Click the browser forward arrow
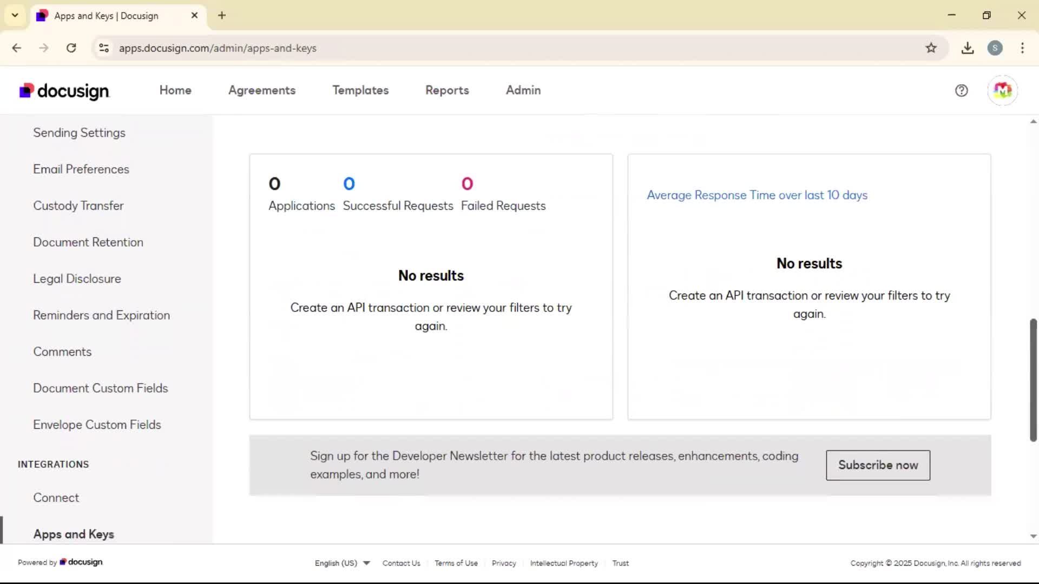This screenshot has height=584, width=1039. tap(44, 48)
